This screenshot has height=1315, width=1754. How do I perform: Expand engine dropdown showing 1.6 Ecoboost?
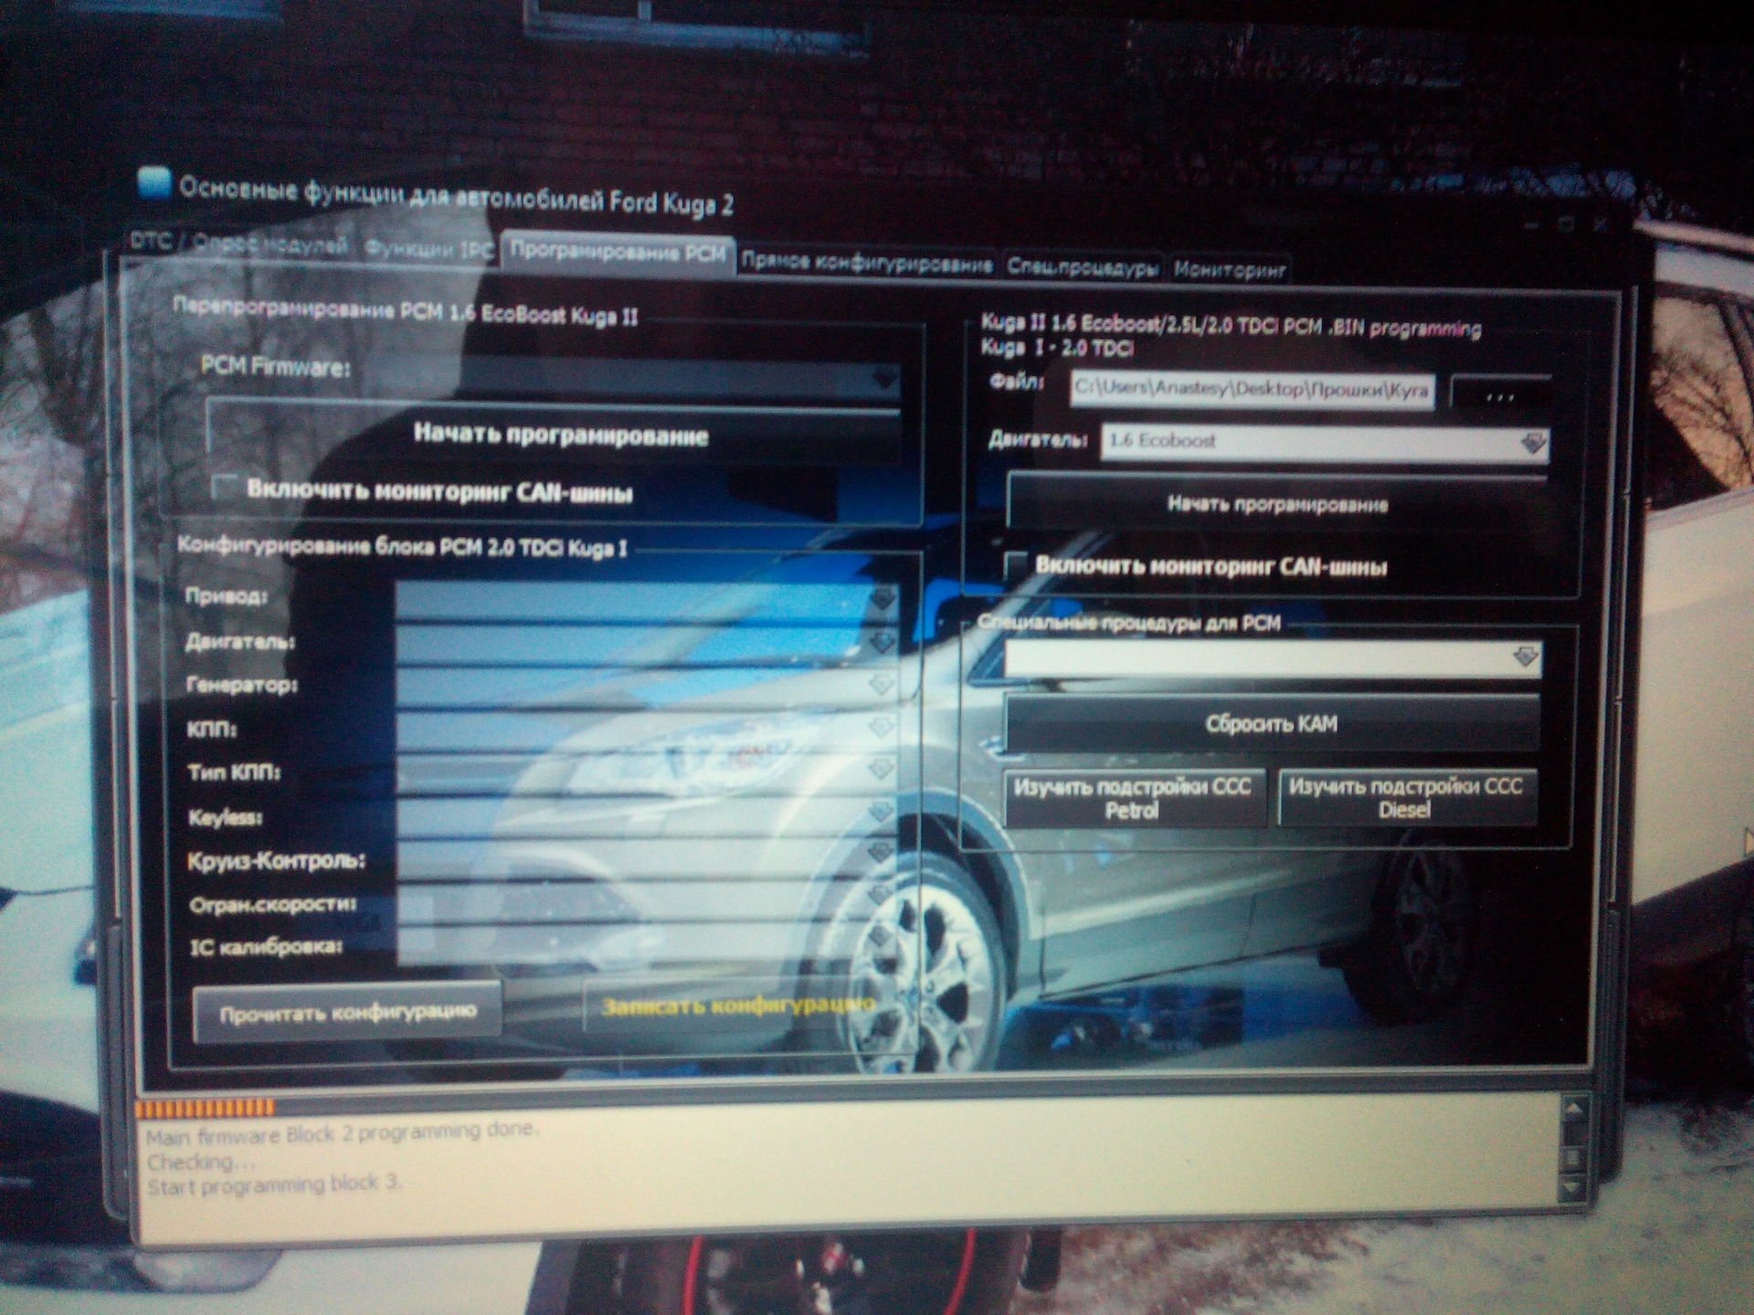tap(1533, 444)
